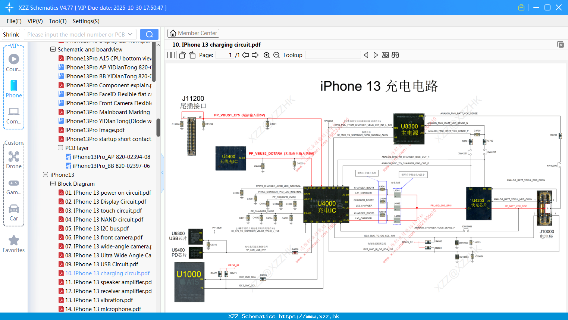Collapse the PCB layer node
568x320 pixels.
point(60,148)
